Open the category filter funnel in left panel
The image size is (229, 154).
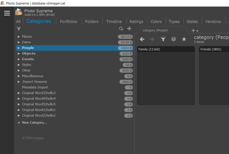(19, 29)
